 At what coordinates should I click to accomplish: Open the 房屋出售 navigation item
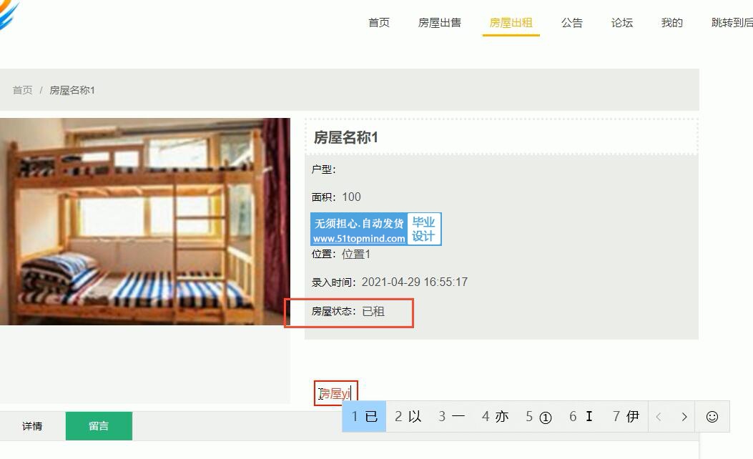[x=439, y=23]
